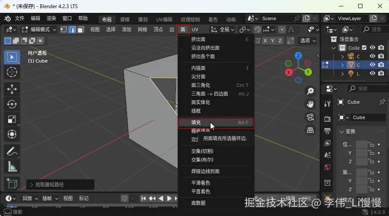
Task: Open the Output properties tab
Action: 327,131
